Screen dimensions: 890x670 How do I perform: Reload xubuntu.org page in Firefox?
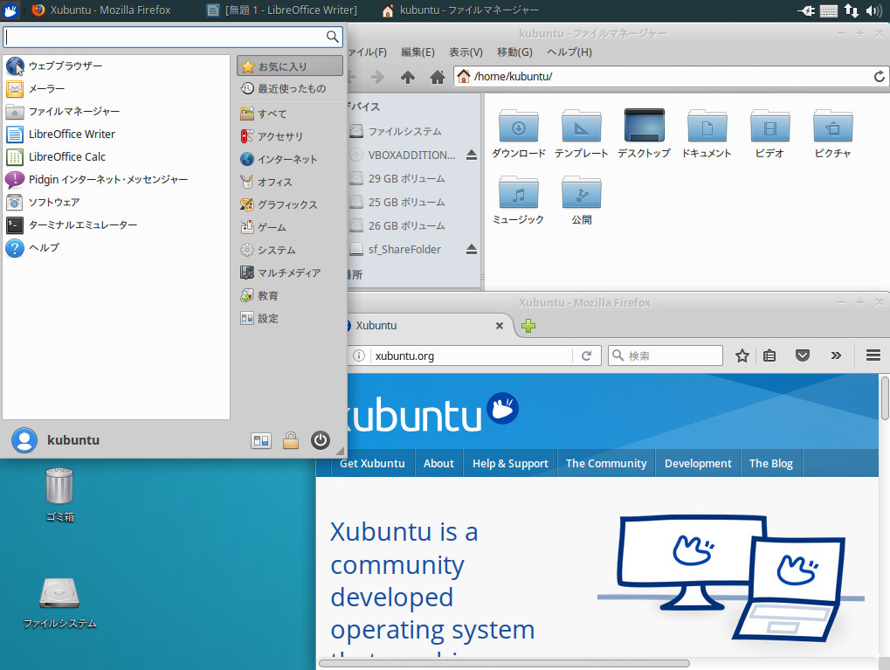[x=586, y=356]
